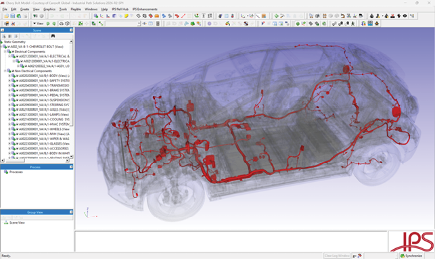
Task: Click the thermometer toolbar icon
Action: (x=232, y=16)
